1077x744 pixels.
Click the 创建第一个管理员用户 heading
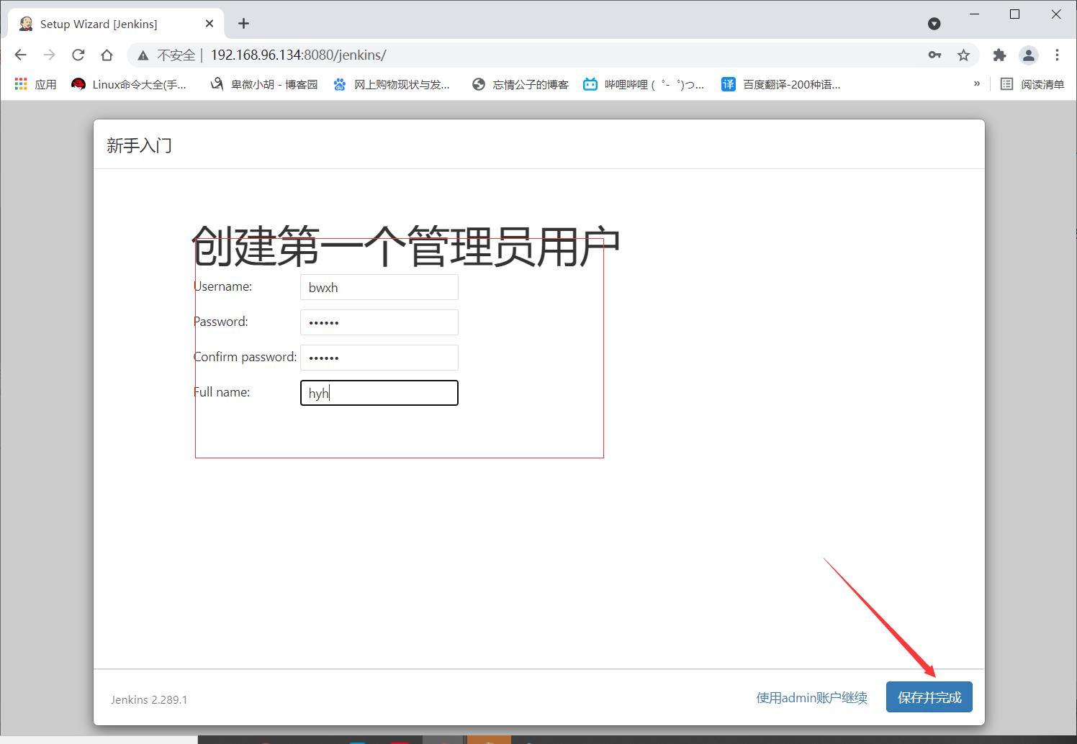406,246
